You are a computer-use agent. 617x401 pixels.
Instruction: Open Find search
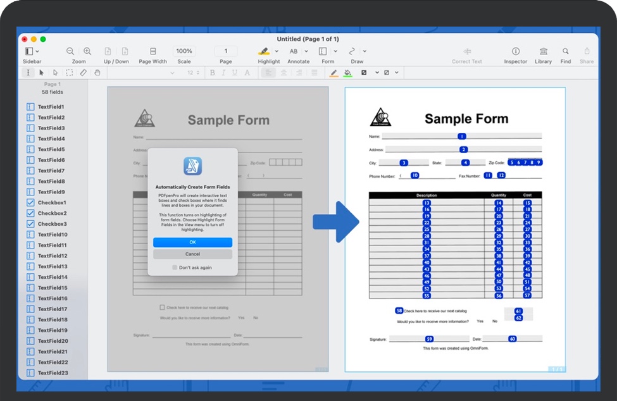pos(566,51)
